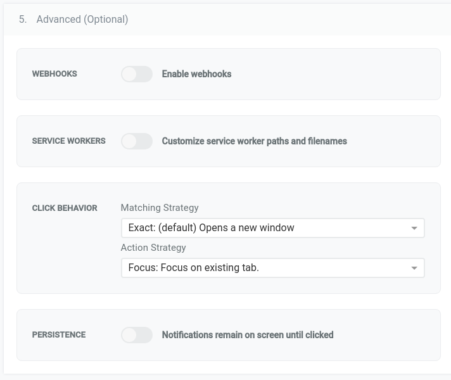
Task: Select the SERVICE WORKERS section heading
Action: coord(68,141)
